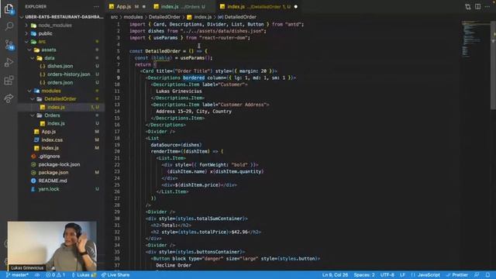Open Explorer more actions ellipsis
The height and width of the screenshot is (279, 496).
coord(96,7)
